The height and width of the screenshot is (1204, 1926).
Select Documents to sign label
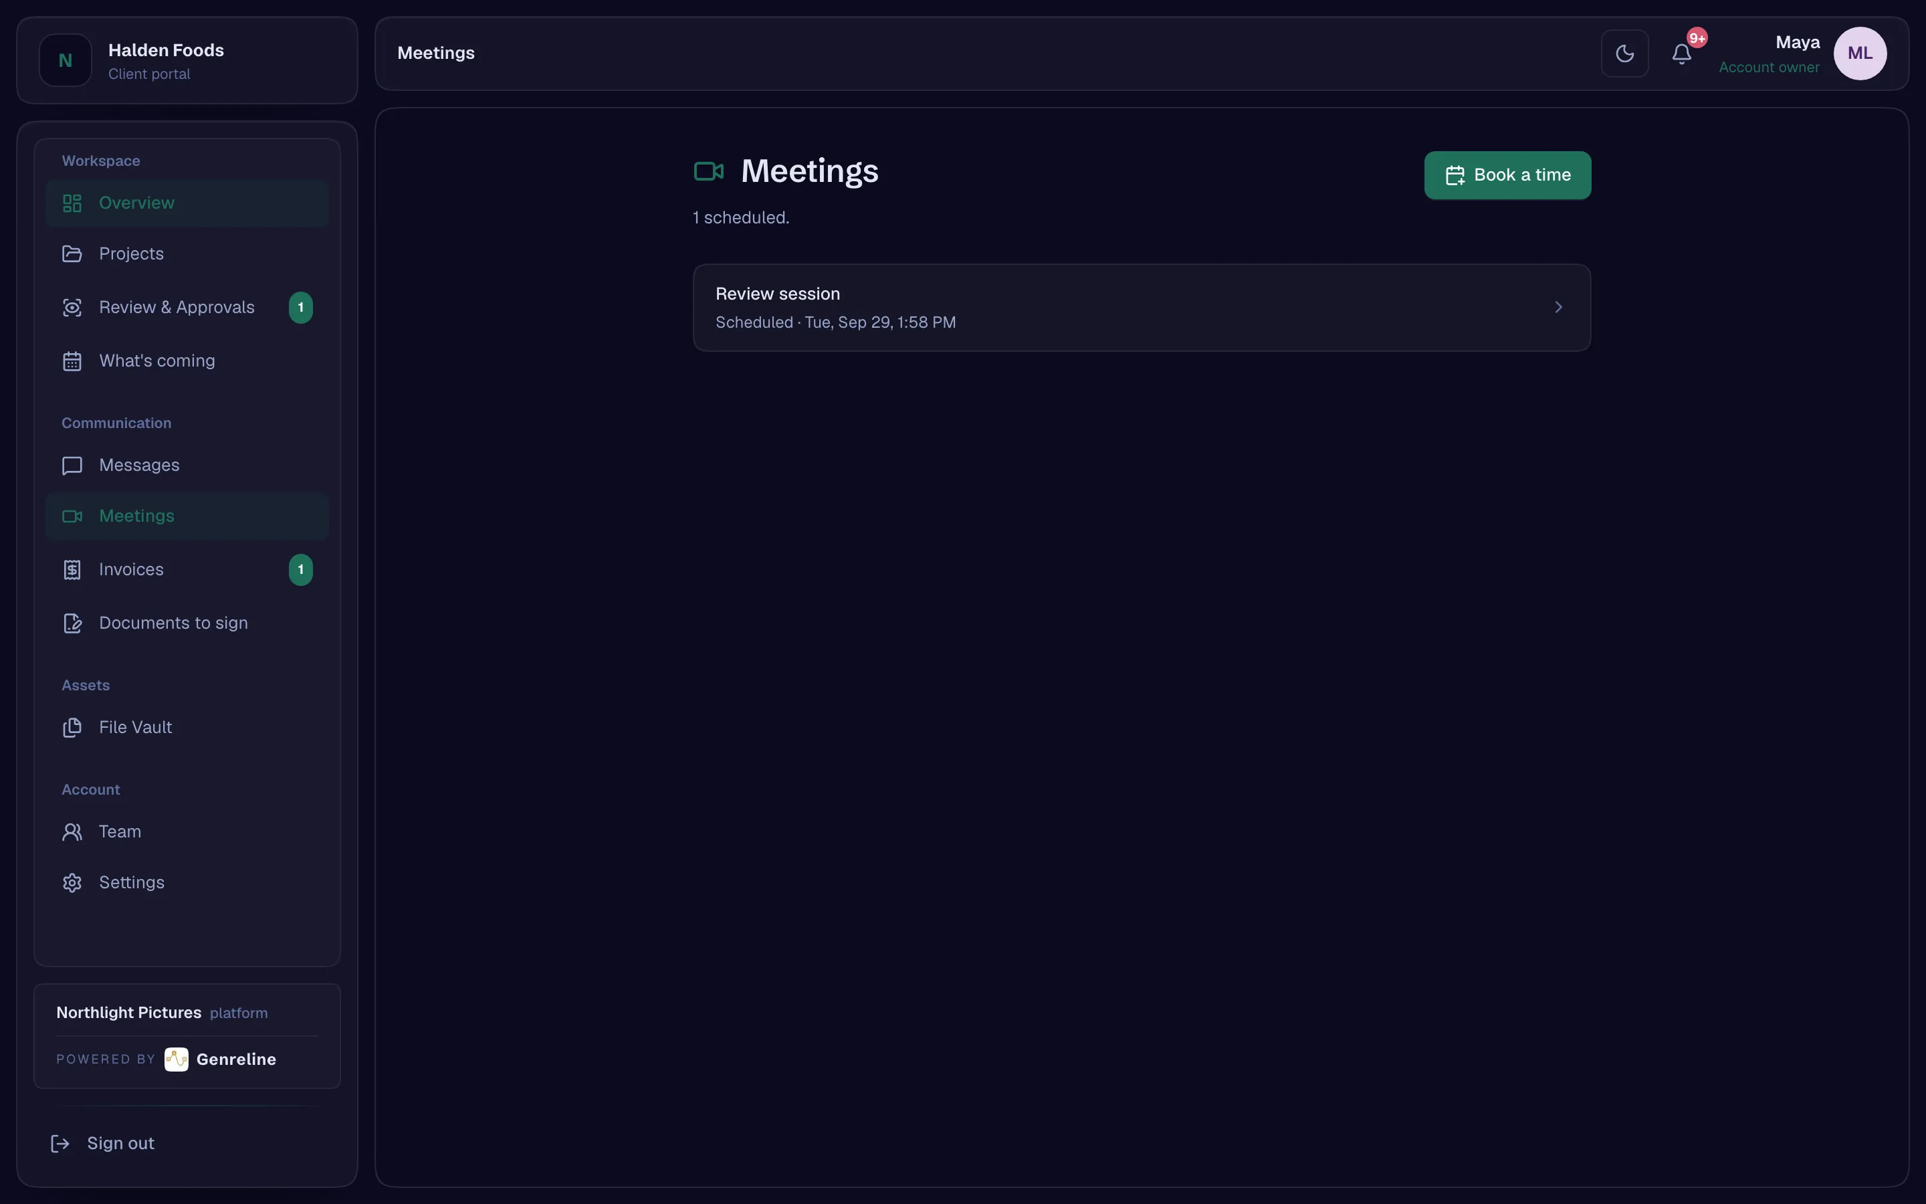(173, 623)
